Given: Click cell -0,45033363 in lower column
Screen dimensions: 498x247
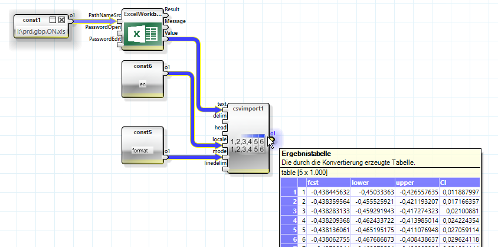Looking at the screenshot, I should tap(373, 192).
